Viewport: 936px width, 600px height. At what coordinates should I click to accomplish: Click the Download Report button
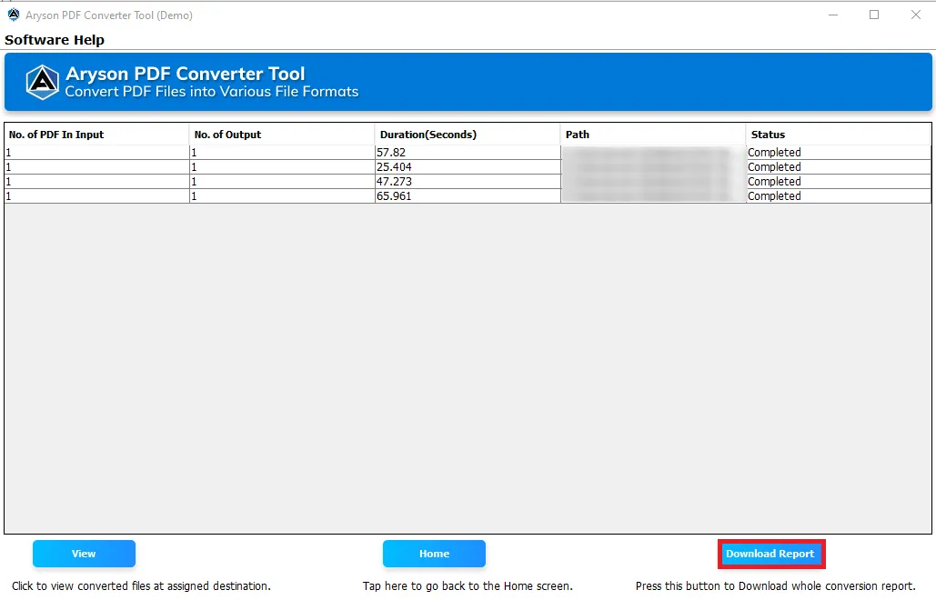pyautogui.click(x=770, y=554)
